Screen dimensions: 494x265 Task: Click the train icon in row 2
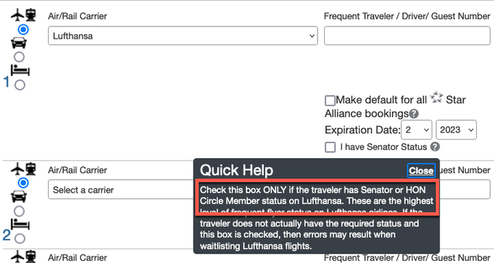coord(31,169)
